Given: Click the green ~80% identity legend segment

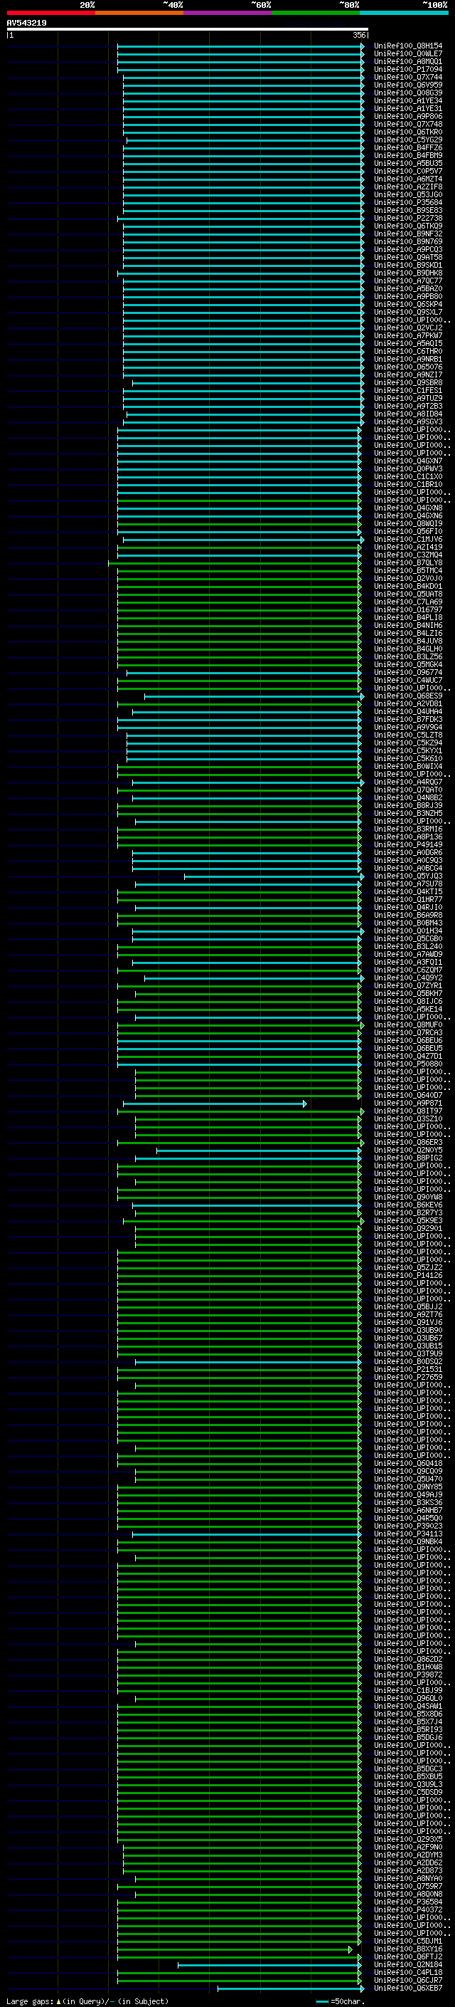Looking at the screenshot, I should click(x=316, y=13).
